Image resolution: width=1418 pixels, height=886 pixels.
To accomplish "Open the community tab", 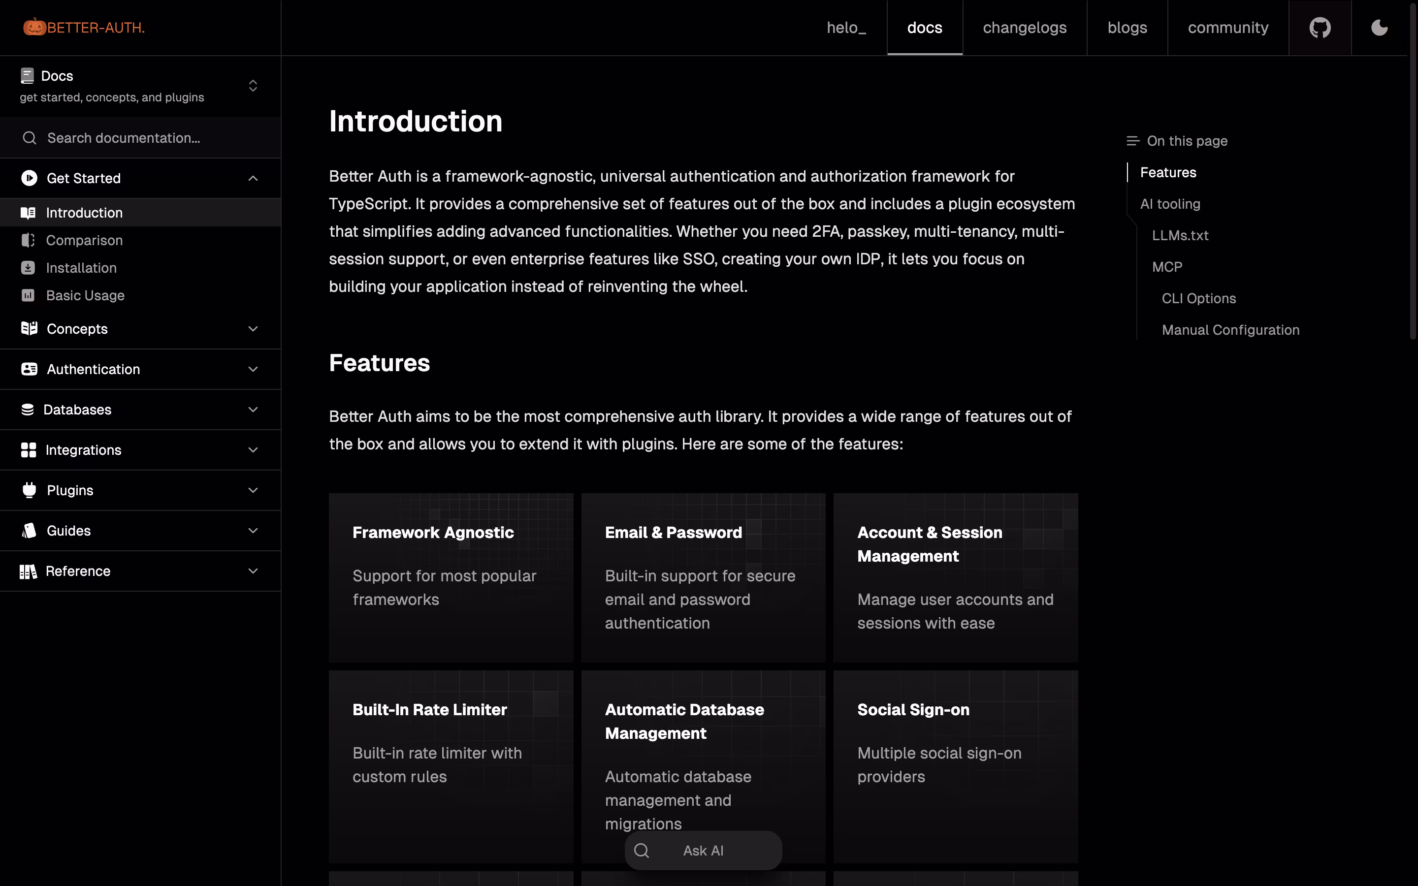I will coord(1227,28).
